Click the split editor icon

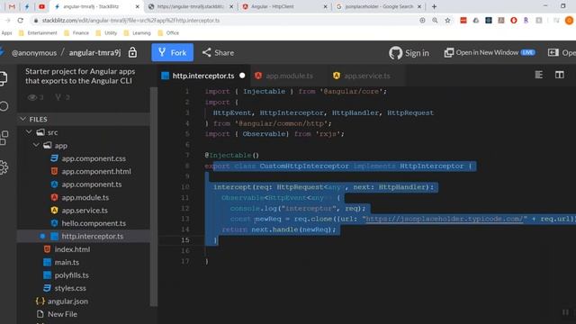[x=560, y=75]
